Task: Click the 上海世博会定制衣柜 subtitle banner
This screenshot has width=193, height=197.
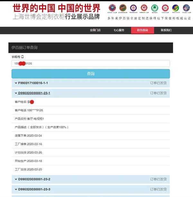Action: coord(56,17)
